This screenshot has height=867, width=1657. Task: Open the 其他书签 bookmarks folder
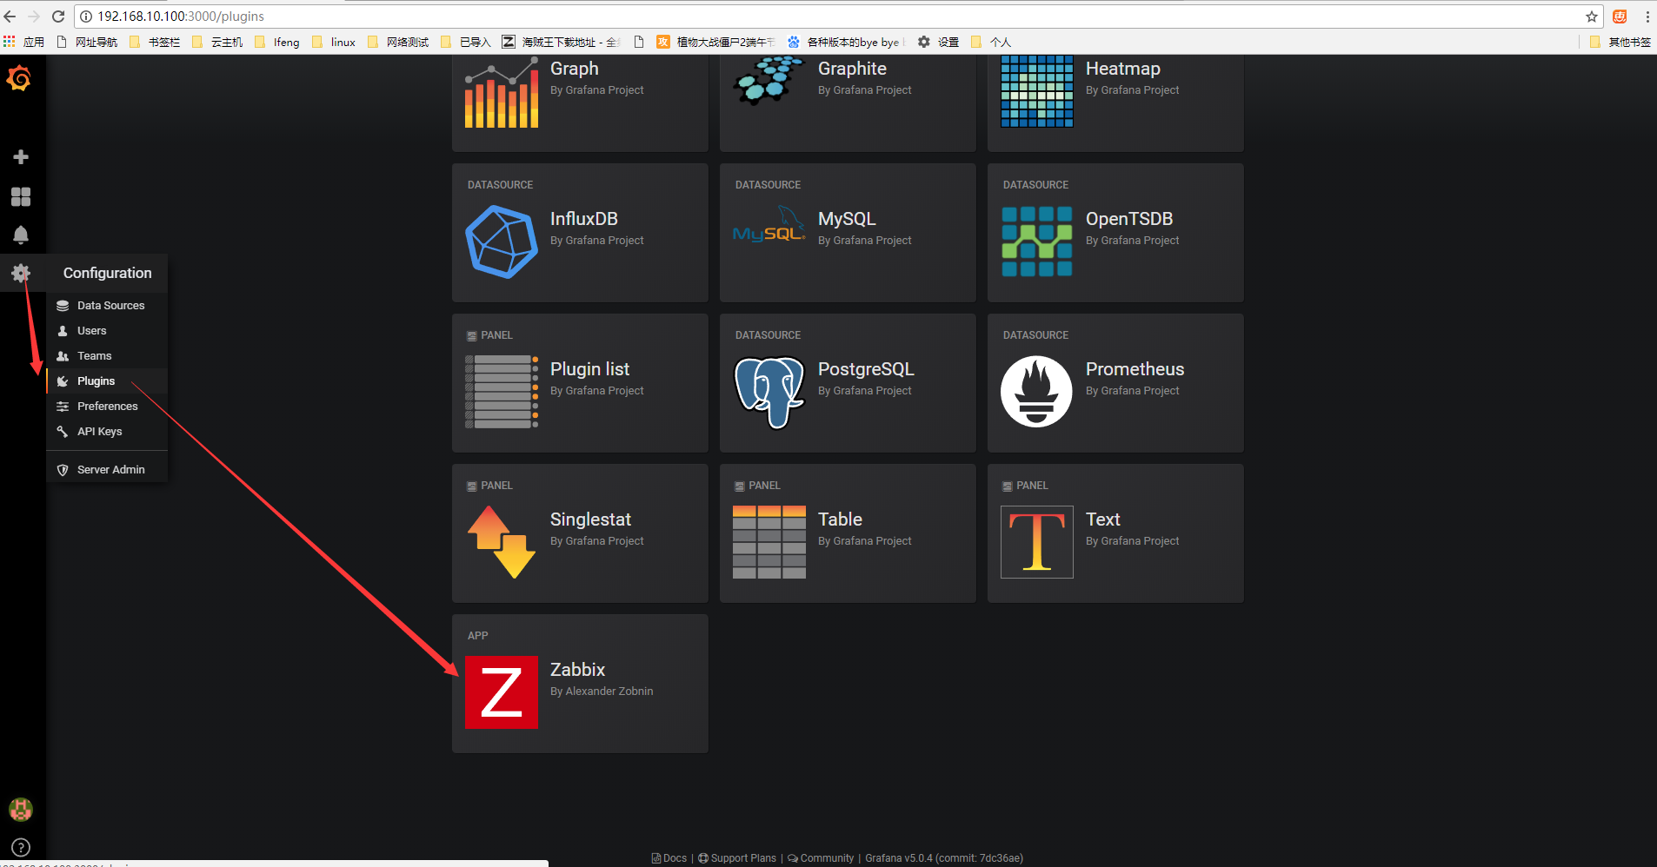click(1620, 42)
